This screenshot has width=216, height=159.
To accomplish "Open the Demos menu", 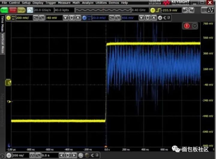I will (x=114, y=3).
